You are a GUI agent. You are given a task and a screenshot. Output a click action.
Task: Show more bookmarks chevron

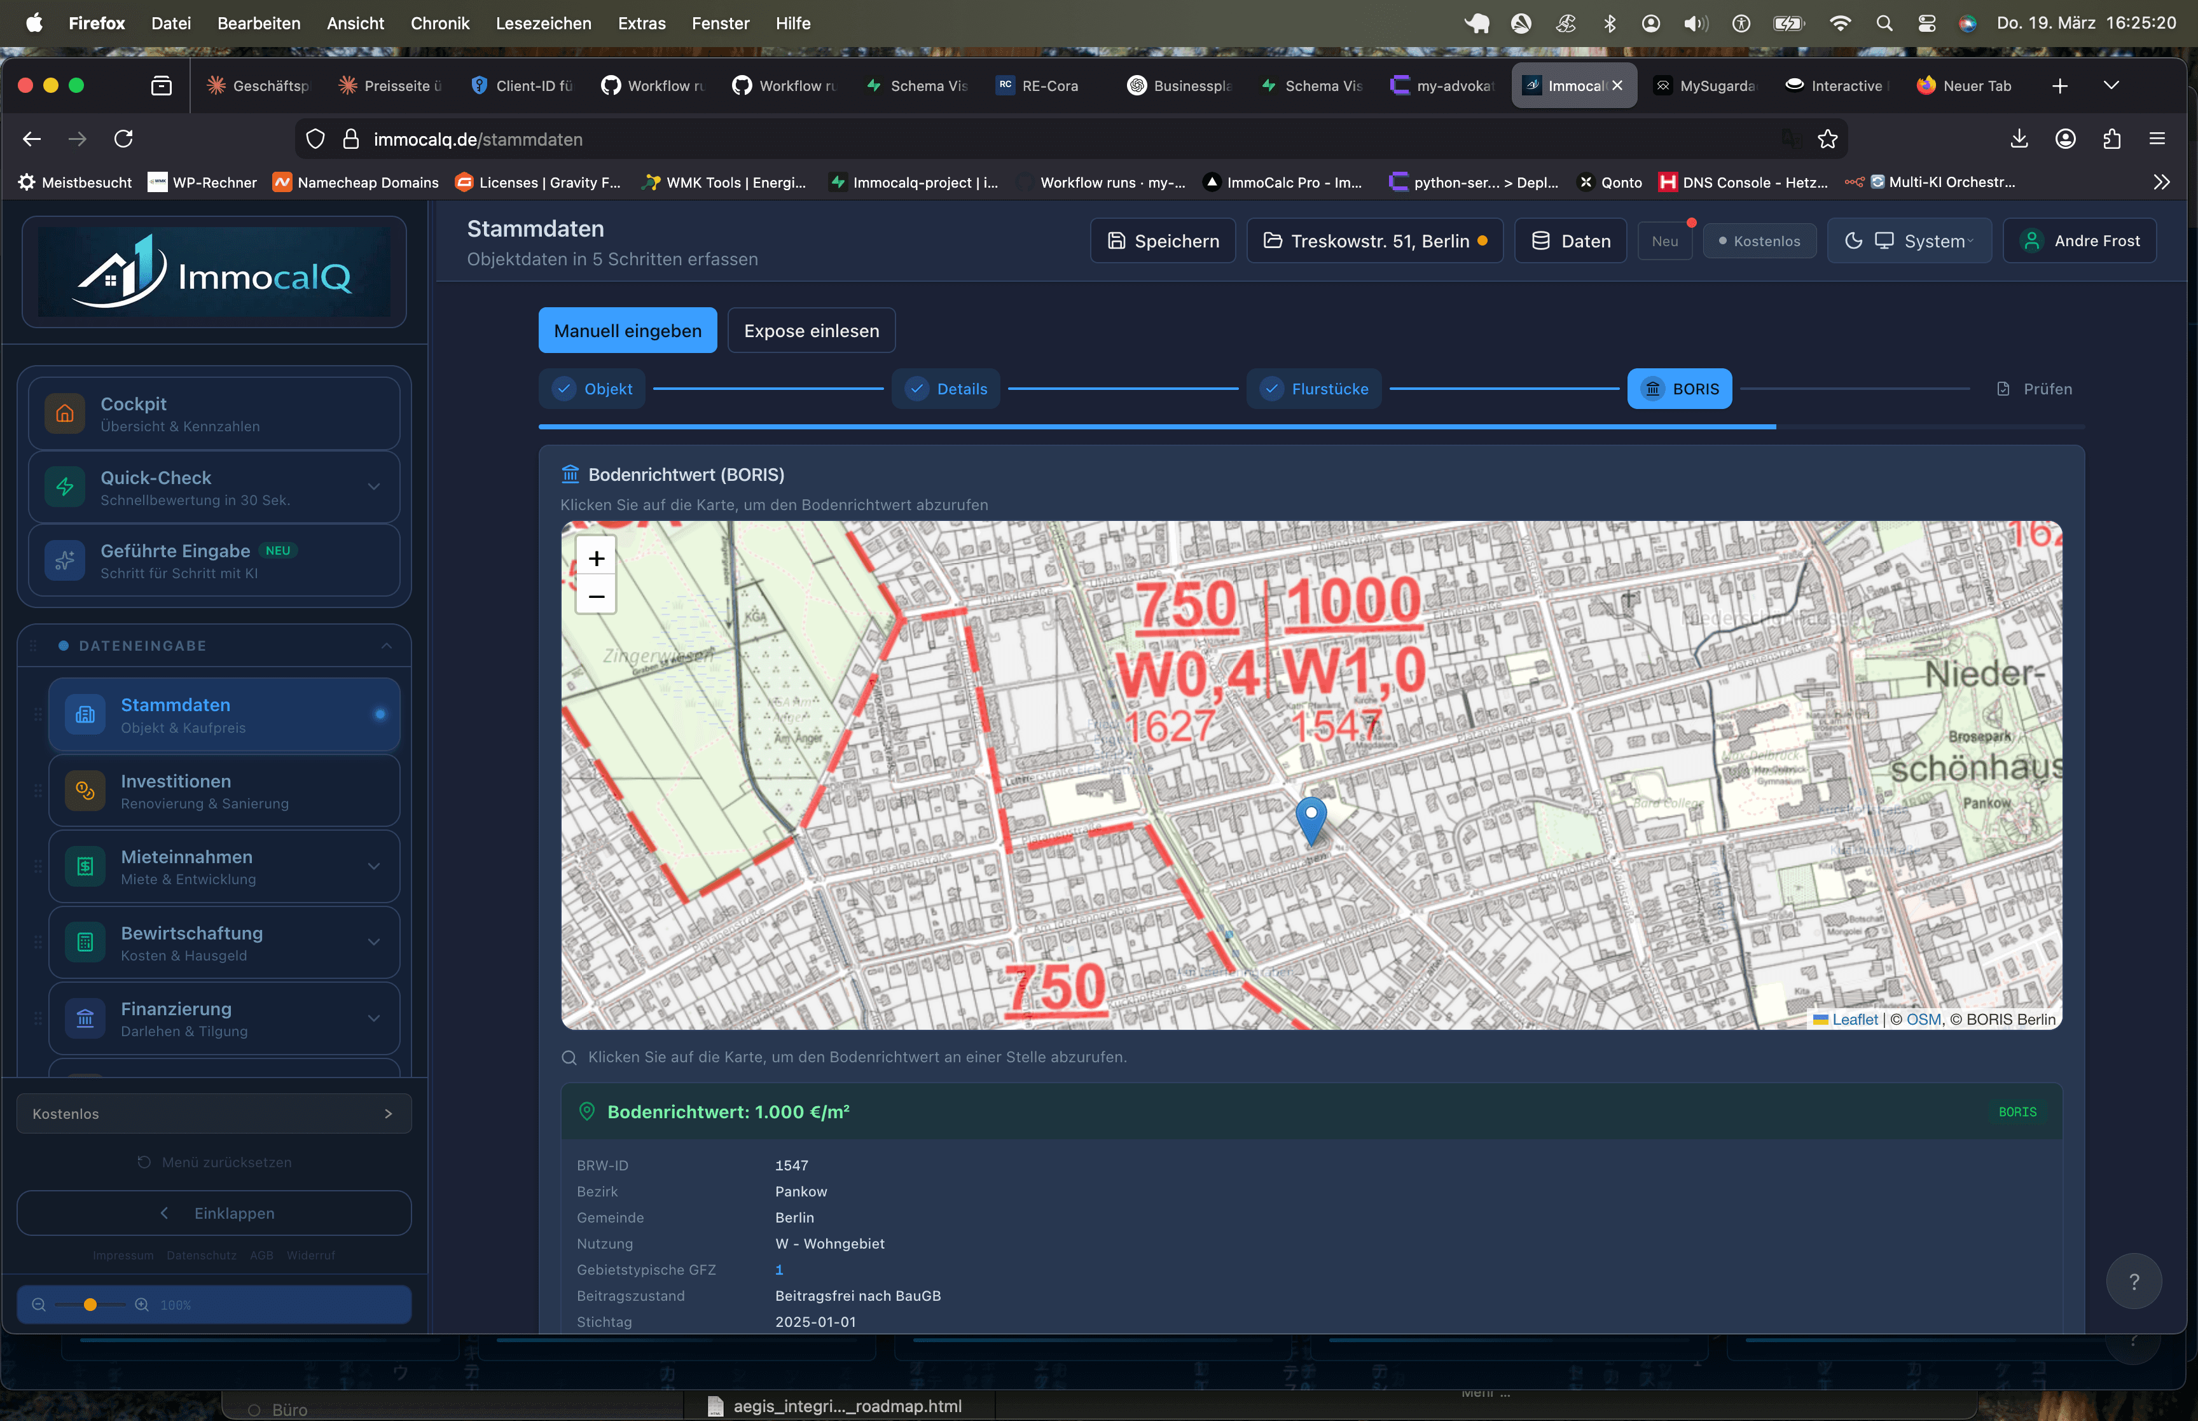tap(2161, 182)
